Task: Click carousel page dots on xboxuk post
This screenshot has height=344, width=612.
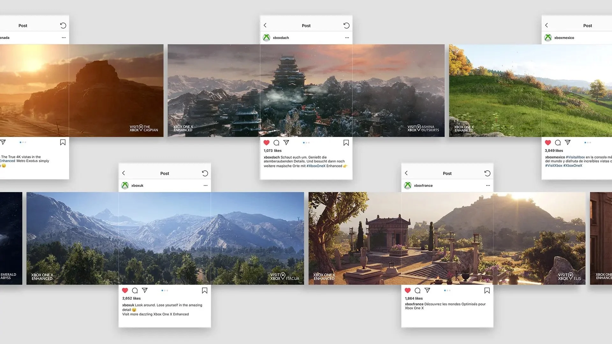Action: (x=164, y=290)
